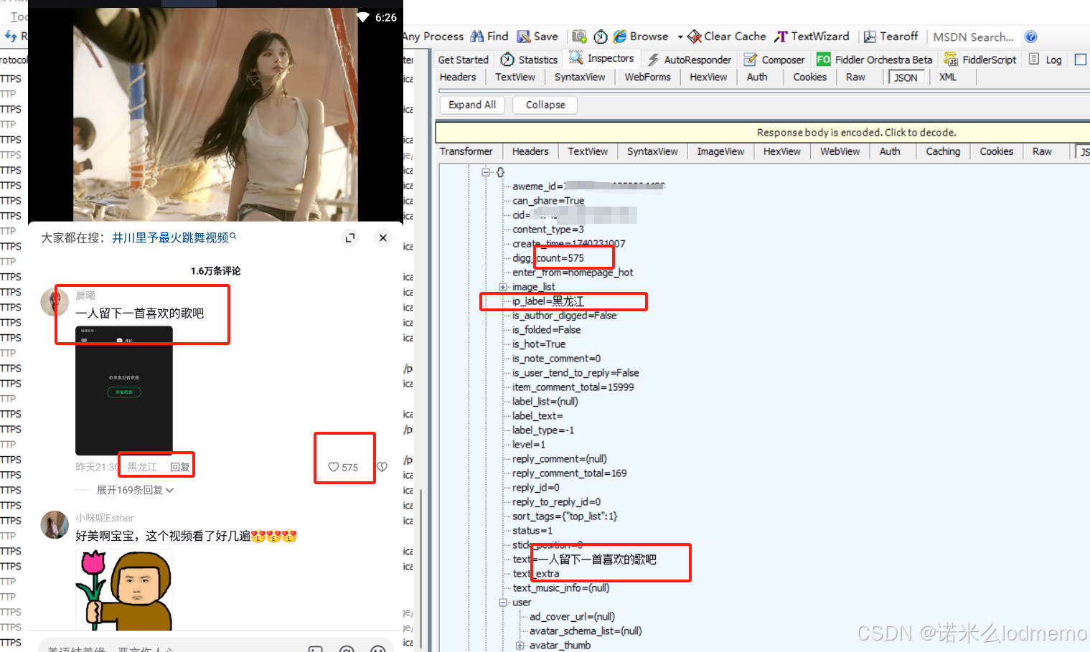Screen dimensions: 1090x652
Task: Click the Expand All button
Action: pyautogui.click(x=472, y=105)
